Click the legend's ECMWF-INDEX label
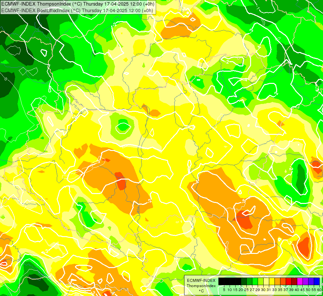This screenshot has width=323, height=296. coord(201,281)
